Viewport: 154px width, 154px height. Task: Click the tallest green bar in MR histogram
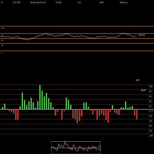40,97
